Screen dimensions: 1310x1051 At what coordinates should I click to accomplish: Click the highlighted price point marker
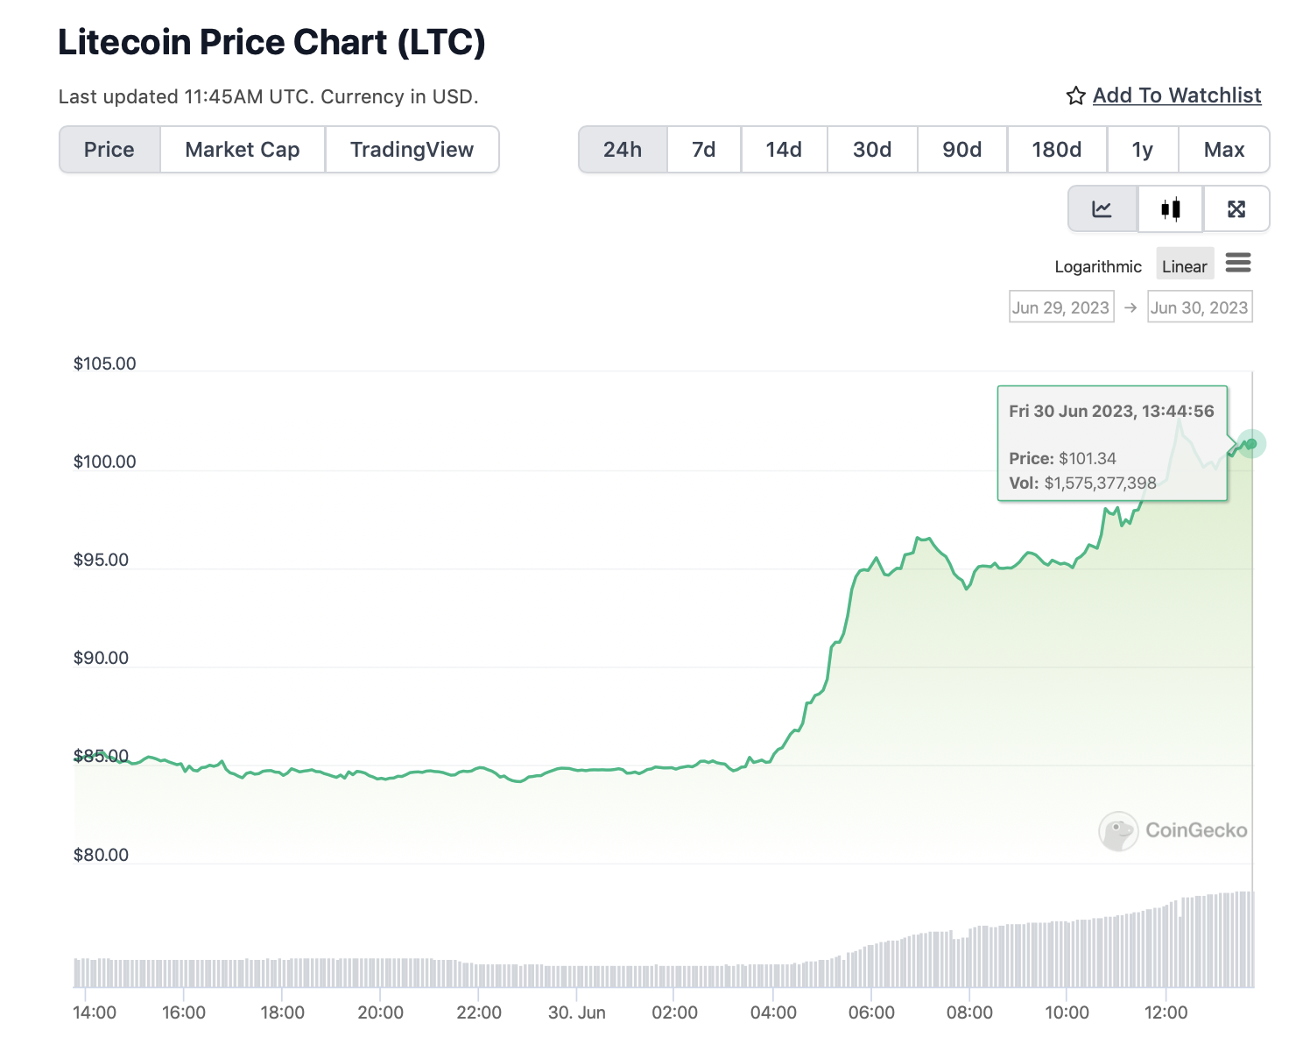click(x=1251, y=444)
